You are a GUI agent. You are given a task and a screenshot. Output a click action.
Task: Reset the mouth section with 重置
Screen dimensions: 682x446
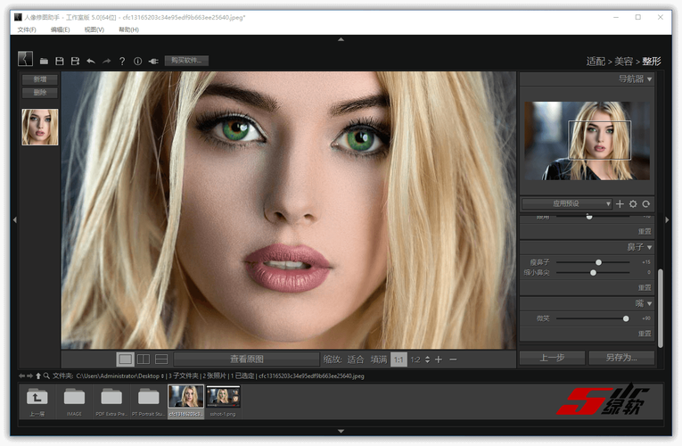tap(645, 334)
